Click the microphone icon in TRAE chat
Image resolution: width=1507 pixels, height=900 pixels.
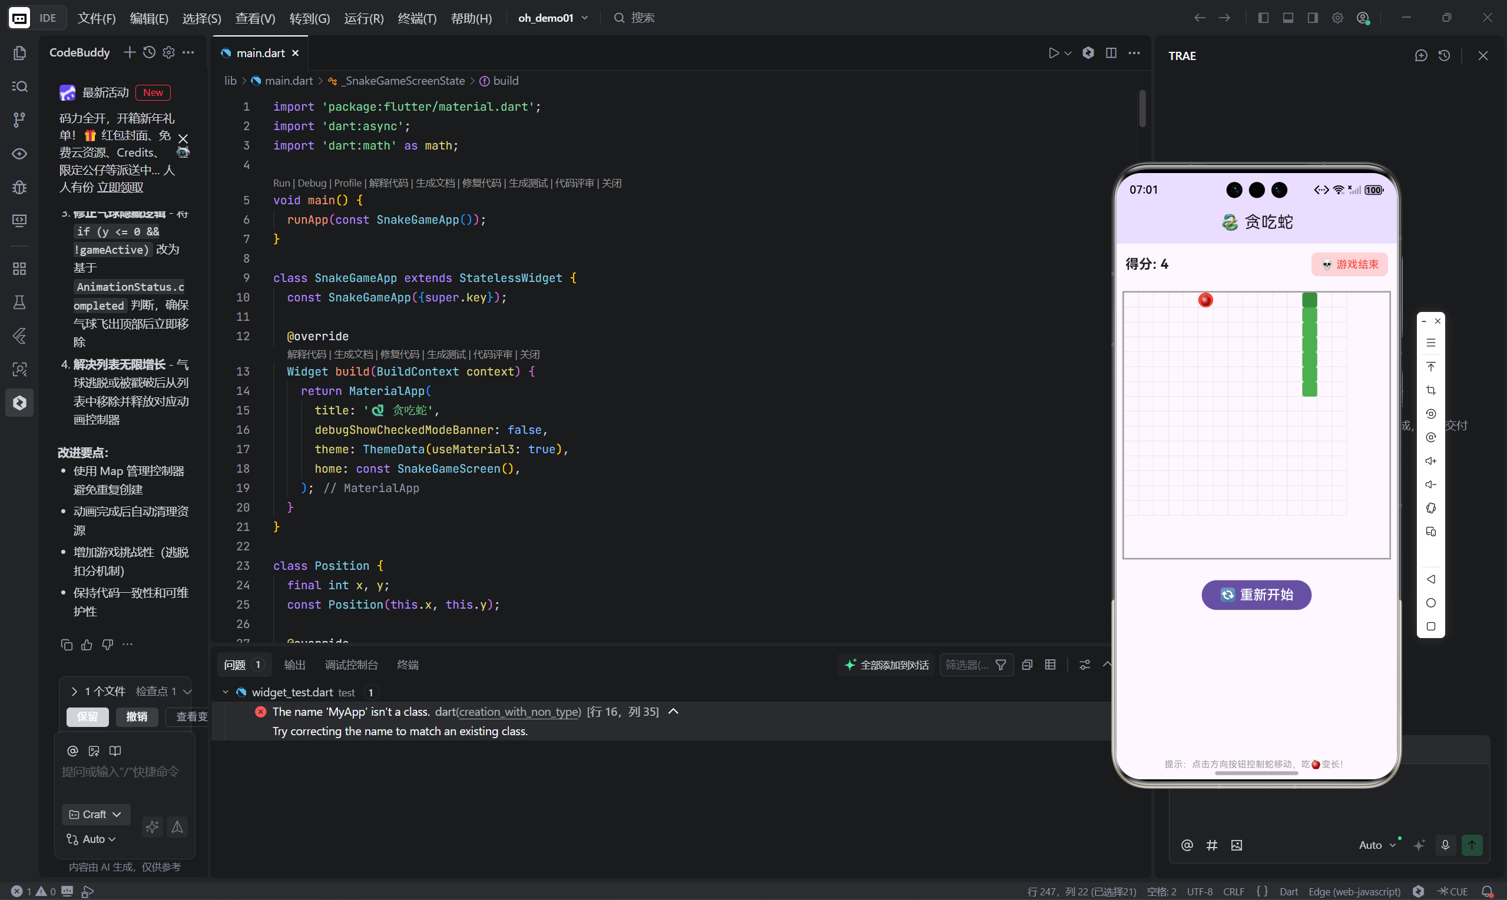(1445, 845)
